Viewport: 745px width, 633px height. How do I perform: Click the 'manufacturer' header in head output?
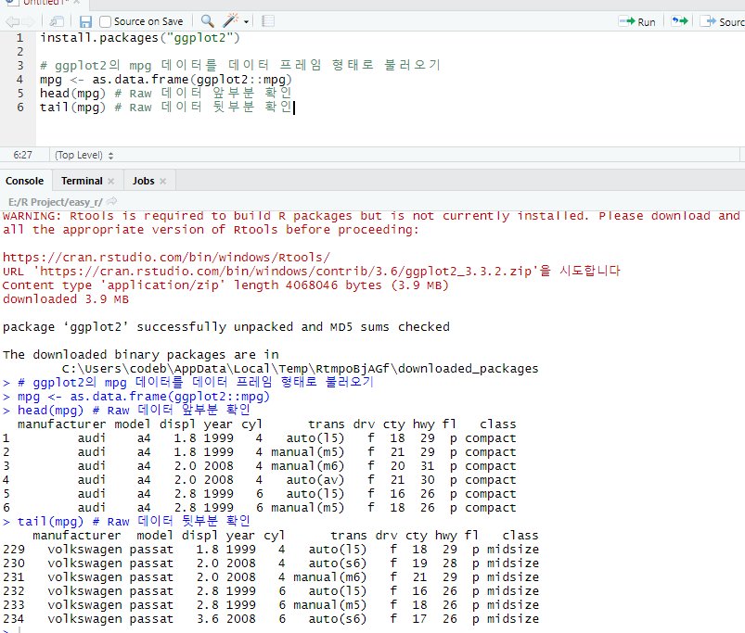pyautogui.click(x=62, y=424)
